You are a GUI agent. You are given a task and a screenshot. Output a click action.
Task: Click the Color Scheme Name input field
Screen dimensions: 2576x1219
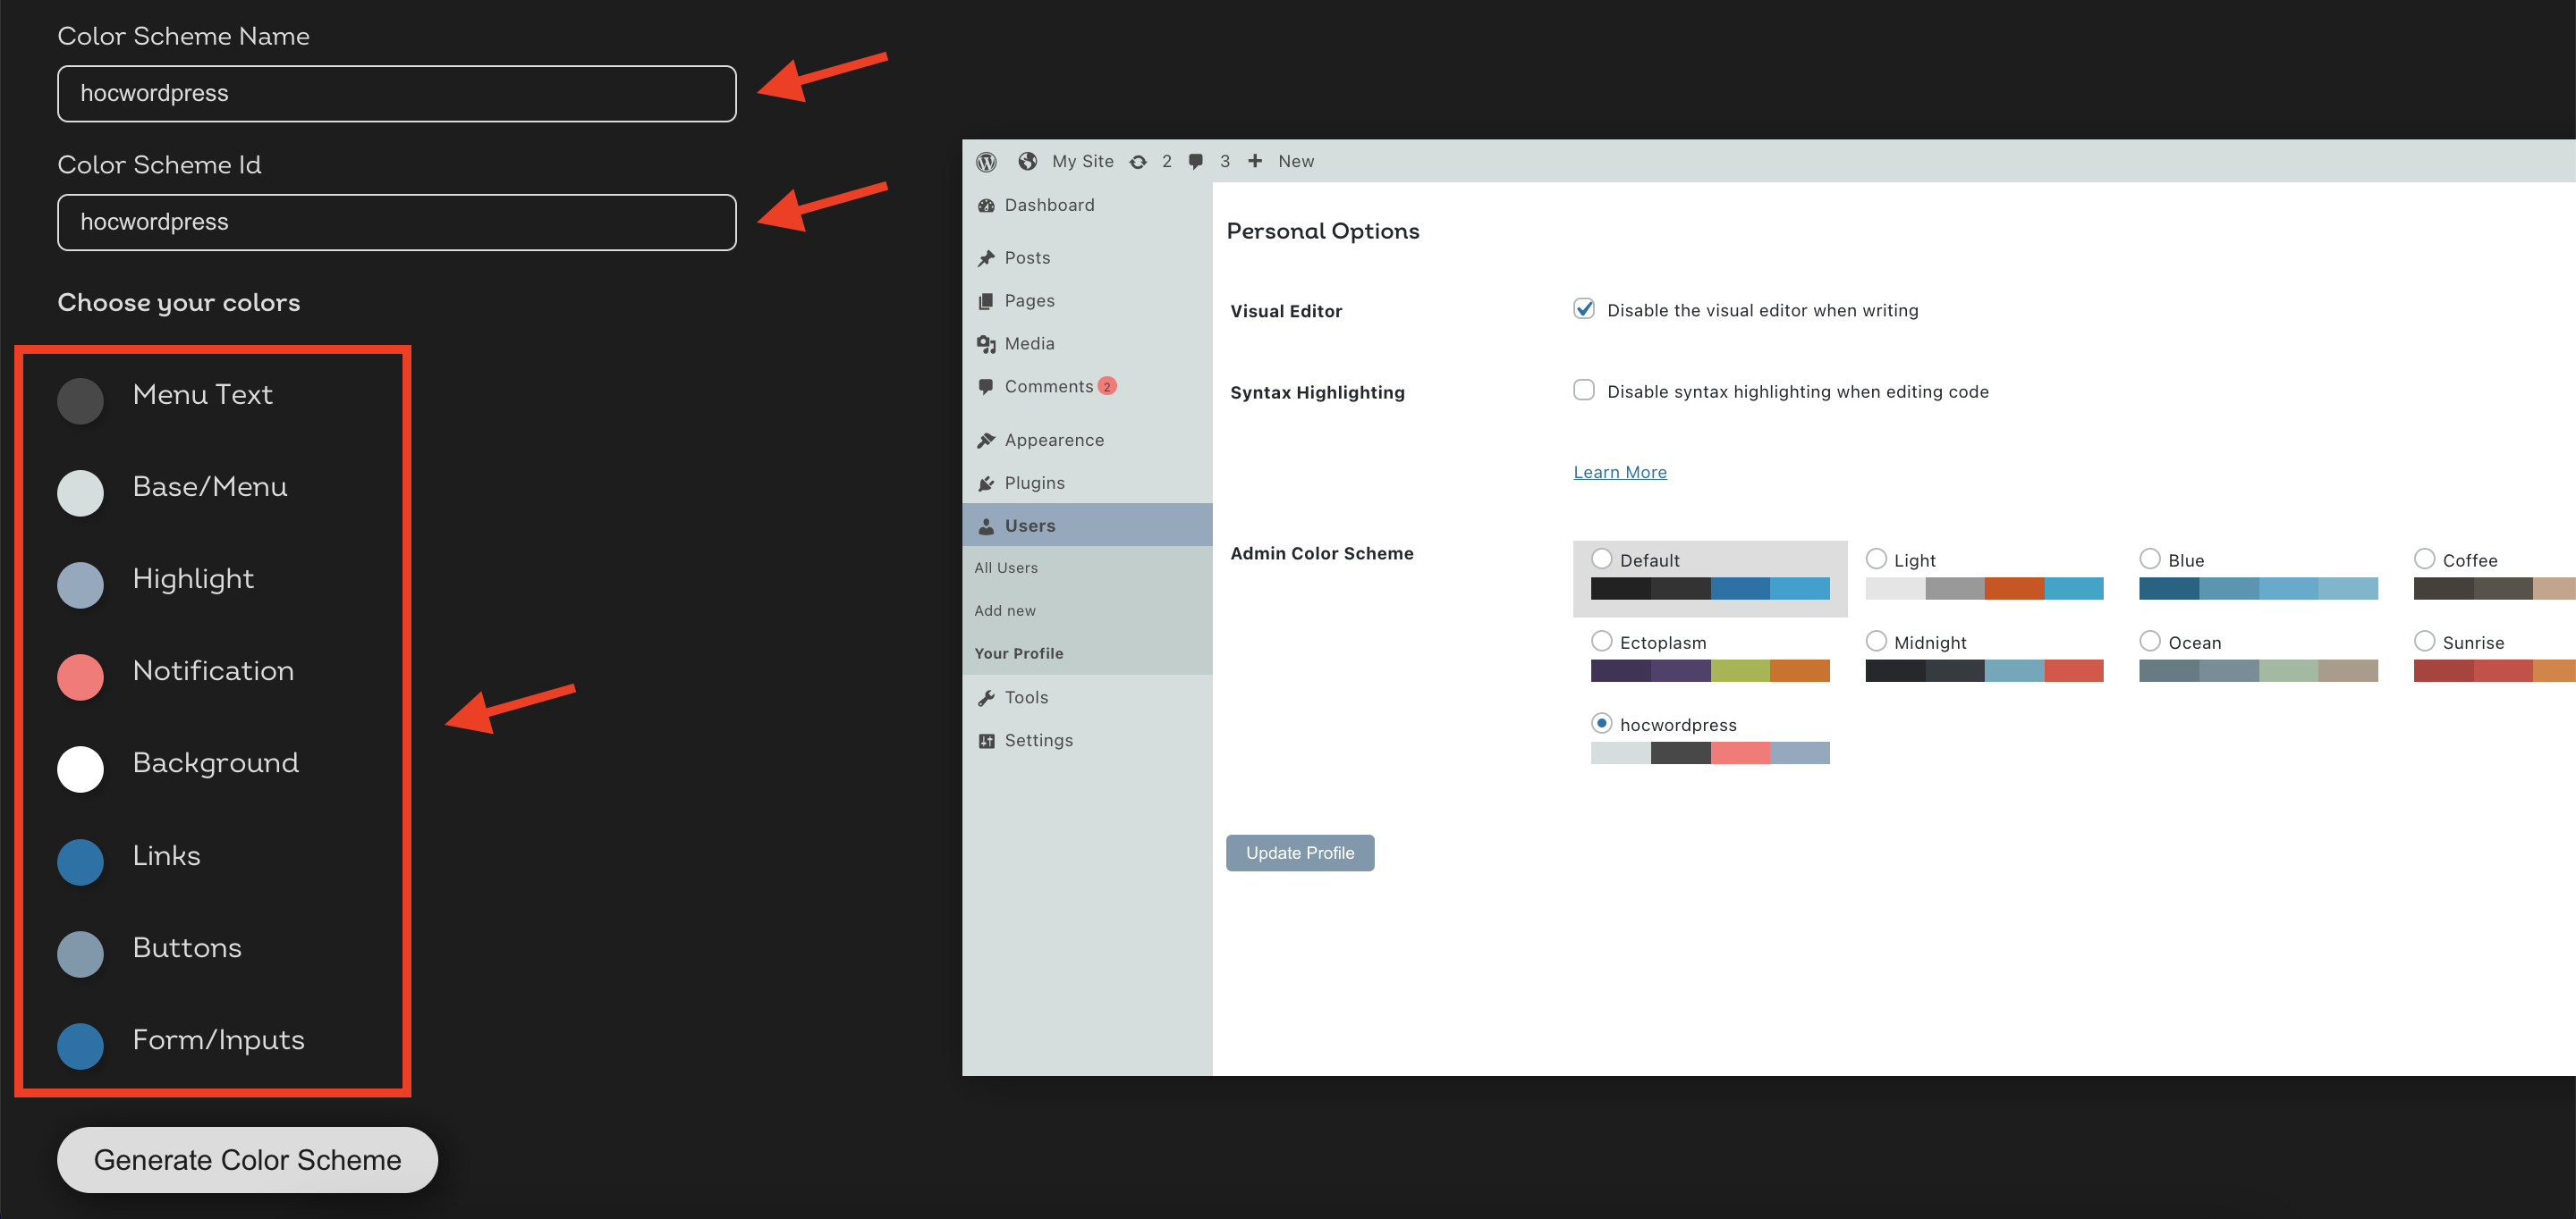pyautogui.click(x=396, y=93)
